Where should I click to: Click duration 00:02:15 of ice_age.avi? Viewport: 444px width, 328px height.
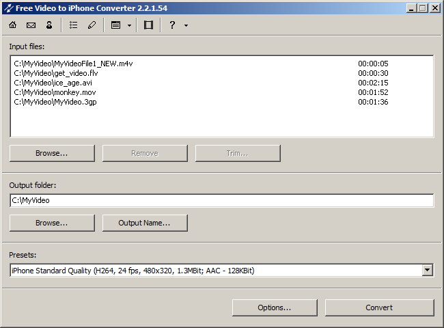pos(373,83)
